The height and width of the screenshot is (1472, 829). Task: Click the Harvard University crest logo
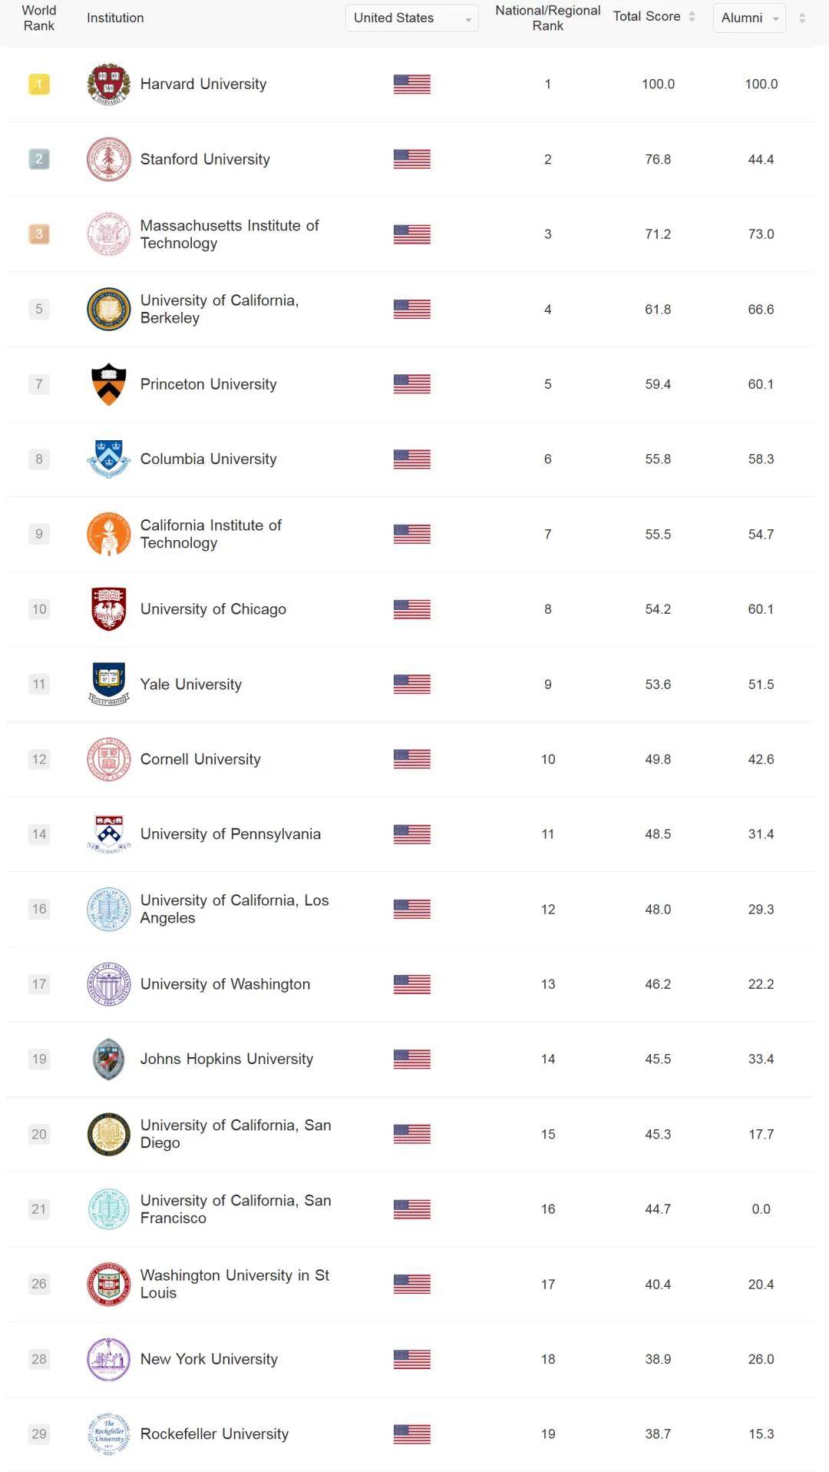point(108,84)
